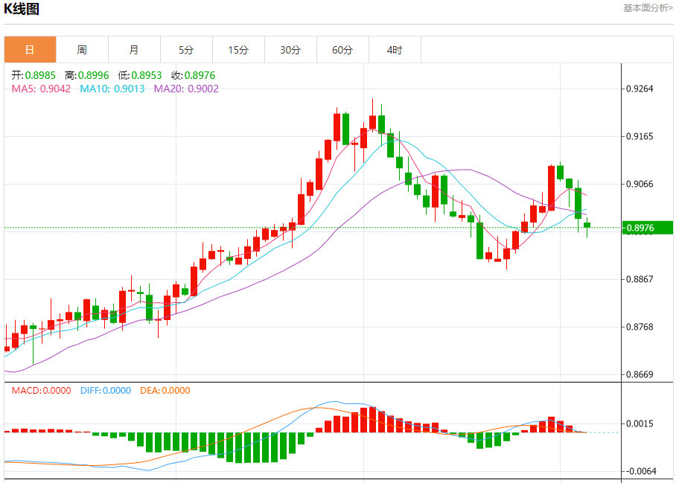
Task: Click the 0.9066 price axis label
Action: click(640, 184)
